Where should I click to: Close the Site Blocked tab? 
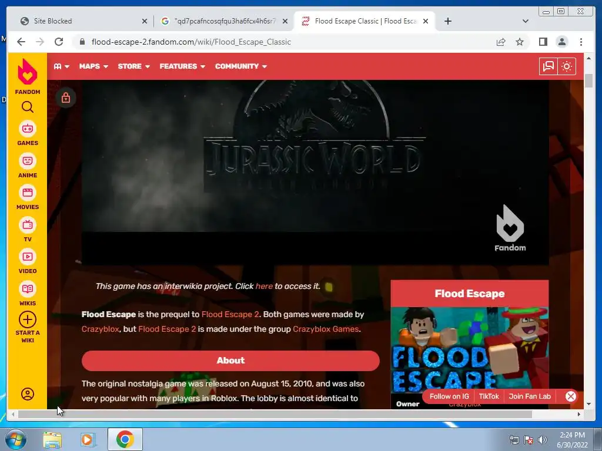(x=145, y=21)
